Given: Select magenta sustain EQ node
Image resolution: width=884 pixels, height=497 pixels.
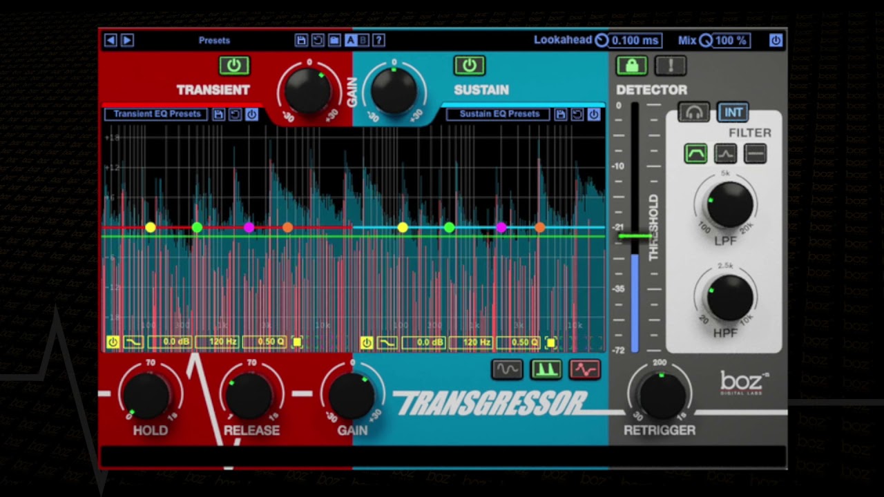Looking at the screenshot, I should click(x=501, y=227).
